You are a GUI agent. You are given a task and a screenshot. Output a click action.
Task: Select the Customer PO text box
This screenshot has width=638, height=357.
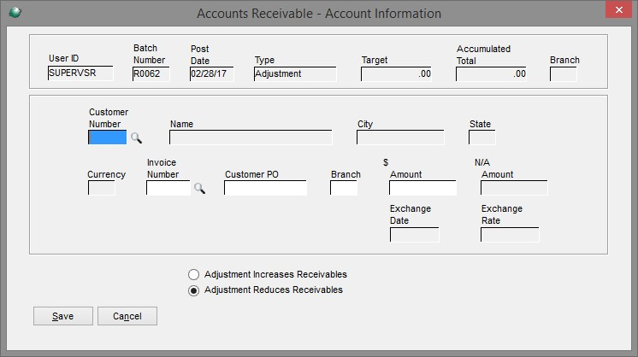coord(265,188)
